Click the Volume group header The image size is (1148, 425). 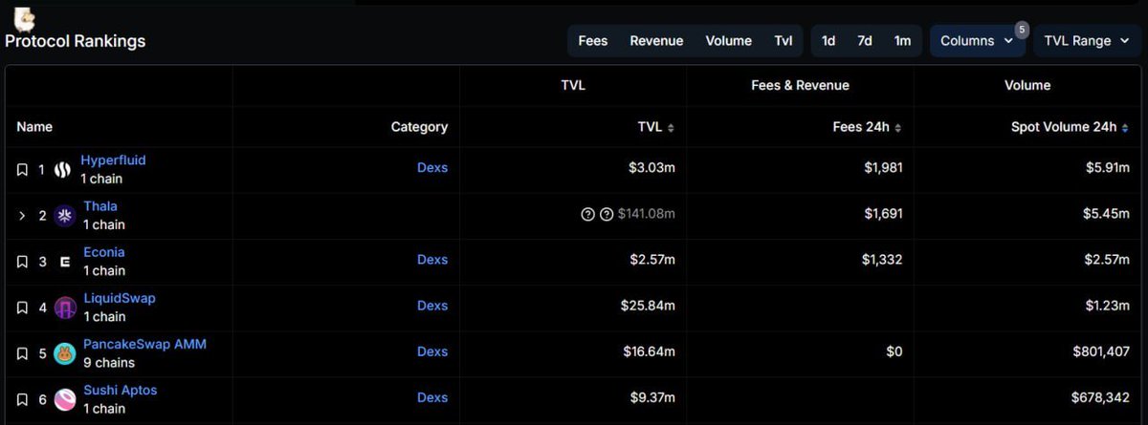(x=1028, y=85)
